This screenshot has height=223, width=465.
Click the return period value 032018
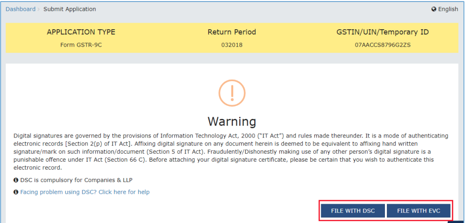coord(232,45)
